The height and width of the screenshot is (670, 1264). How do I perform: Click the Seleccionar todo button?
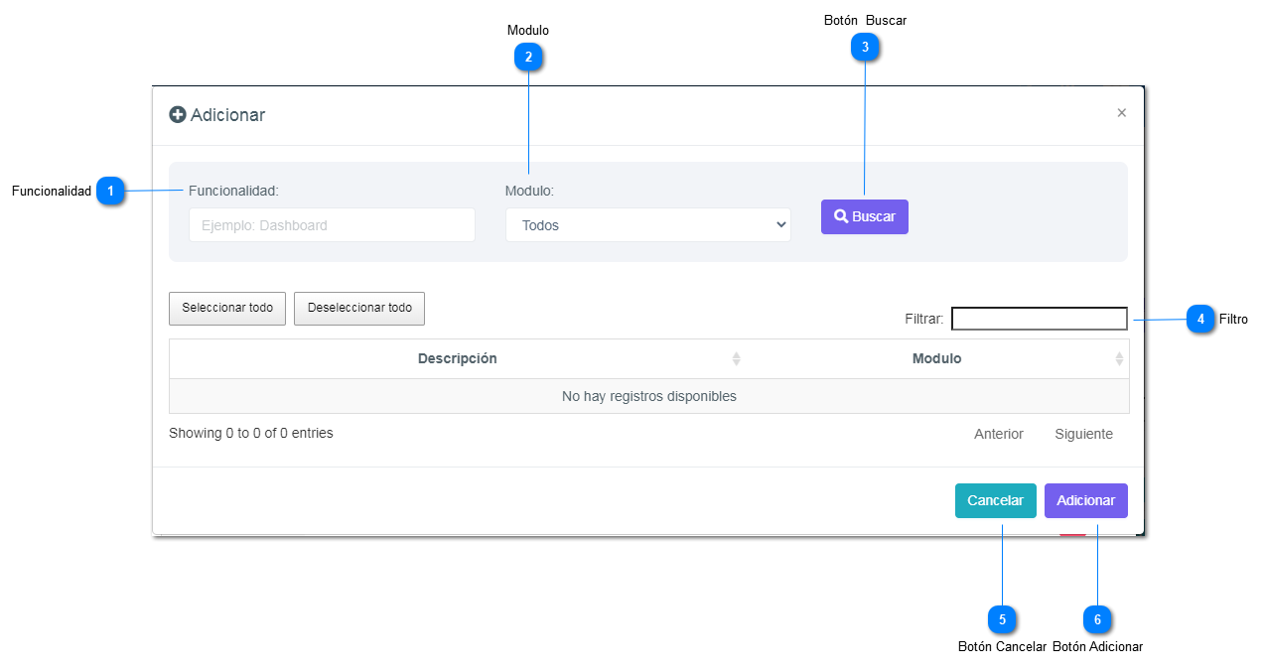point(227,308)
